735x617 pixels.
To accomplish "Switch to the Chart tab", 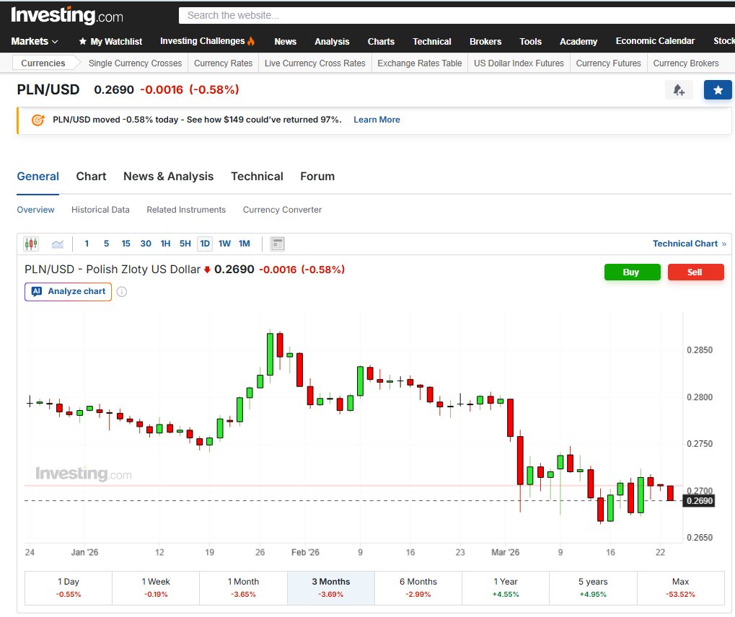I will [x=91, y=177].
